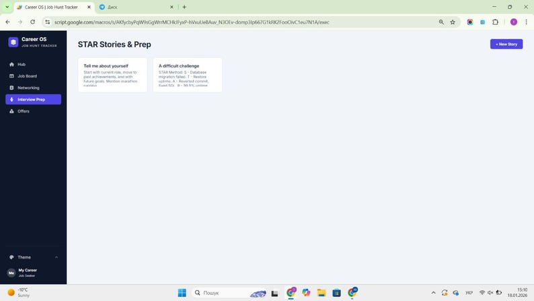534x301 pixels.
Task: Close the Диск tab
Action: [x=171, y=7]
